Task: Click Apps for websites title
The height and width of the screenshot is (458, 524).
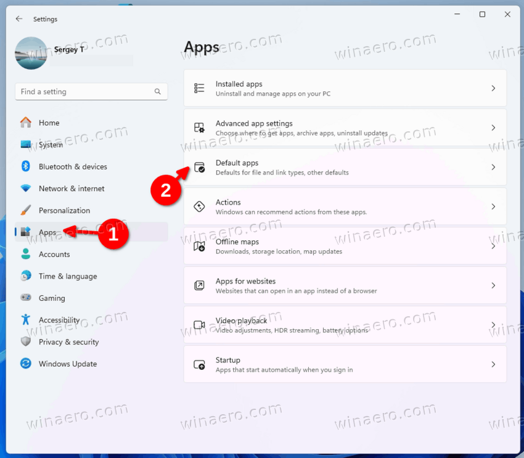Action: (x=245, y=281)
